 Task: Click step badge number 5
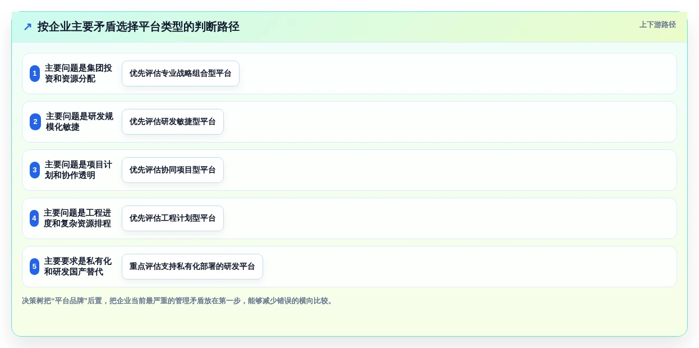35,267
